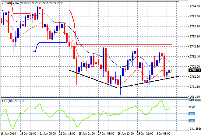Viewport: 201px width, 137px height.
Task: Select the CCI(40) -20.1210 indicator label
Action: [x=13, y=101]
